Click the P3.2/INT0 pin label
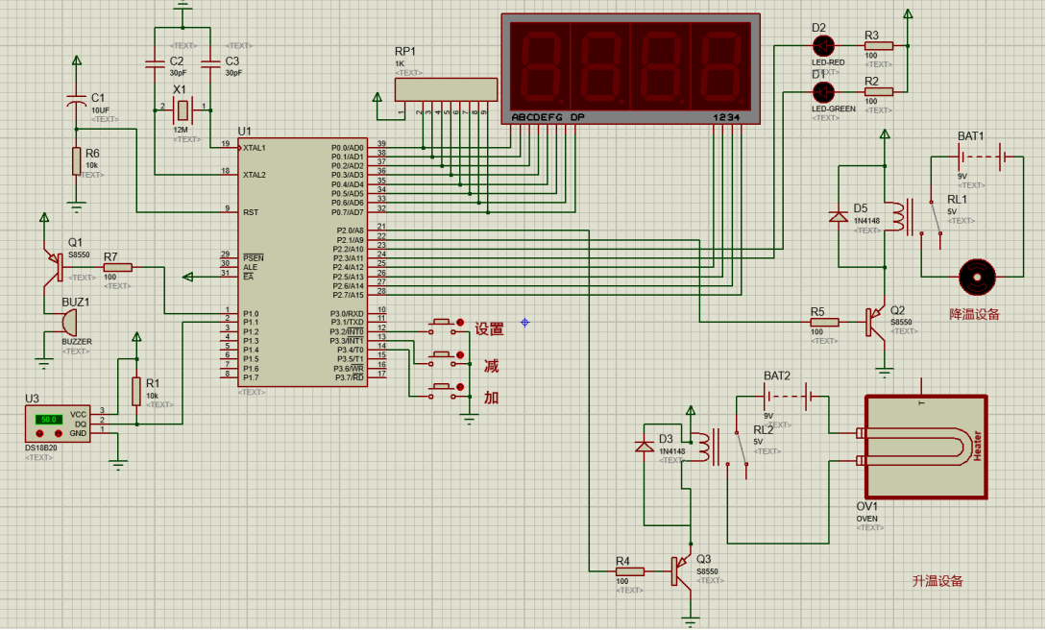 [347, 331]
